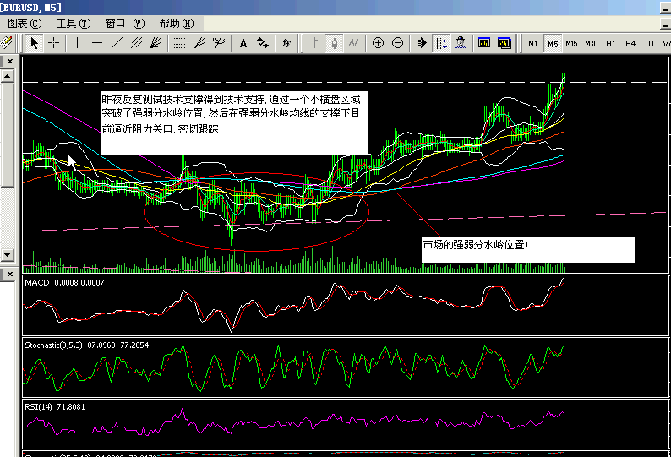Open the 帮助(H) menu

click(177, 23)
